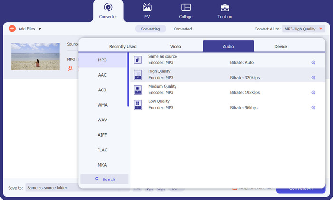Open the Toolbox module

click(225, 10)
